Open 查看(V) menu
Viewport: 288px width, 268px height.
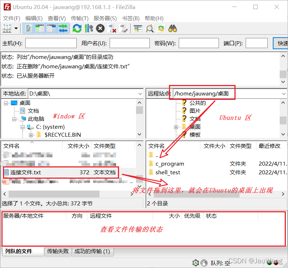[x=57, y=18]
